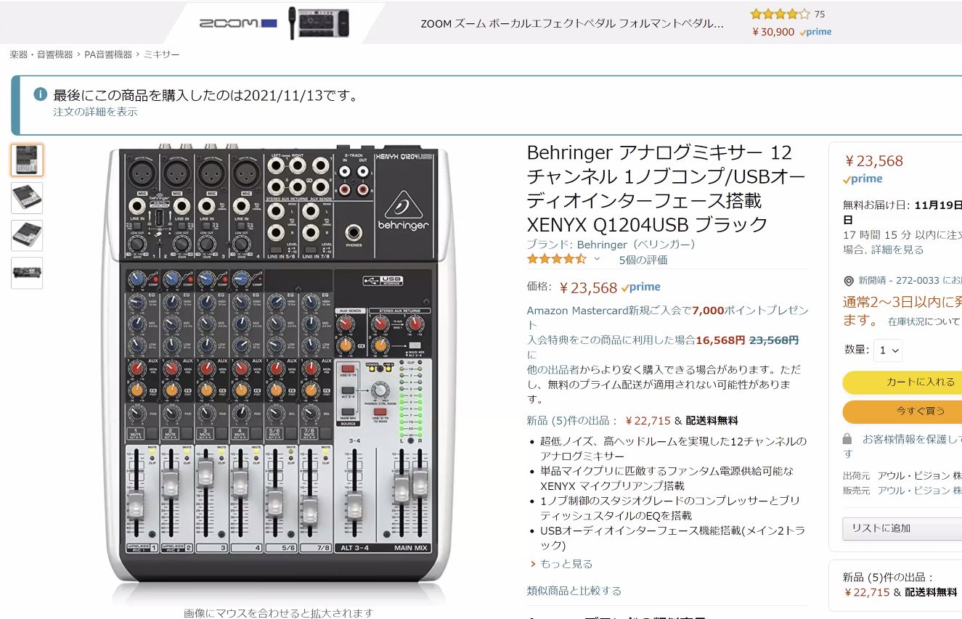This screenshot has width=962, height=619.
Task: Click the prime logo in the buy box
Action: pos(863,179)
